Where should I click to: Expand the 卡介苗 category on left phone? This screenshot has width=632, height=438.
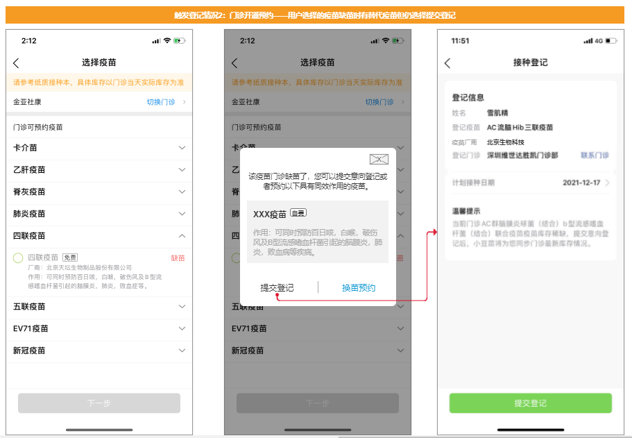click(x=182, y=148)
